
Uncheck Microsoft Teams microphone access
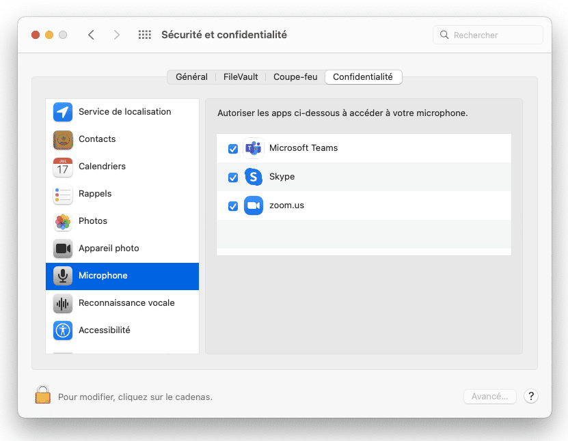pos(233,148)
